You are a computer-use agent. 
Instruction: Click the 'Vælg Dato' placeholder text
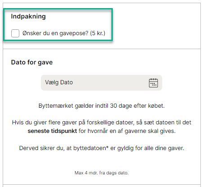tap(59, 82)
